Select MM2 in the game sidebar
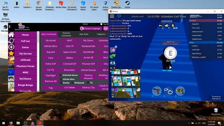The width and height of the screenshot is (224, 126). pos(26,72)
